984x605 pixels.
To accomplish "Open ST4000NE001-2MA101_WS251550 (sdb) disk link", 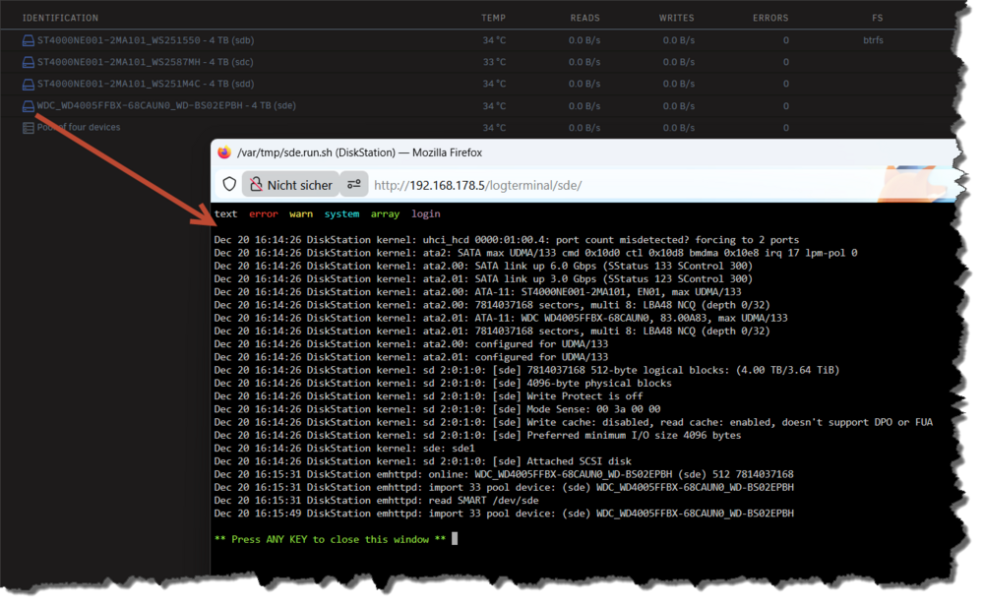I will (146, 40).
